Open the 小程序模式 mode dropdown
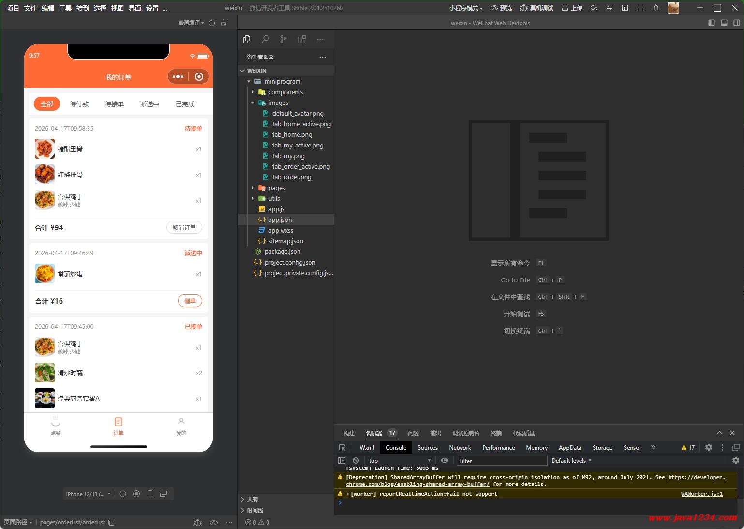Screen dimensions: 744x529 (465, 8)
